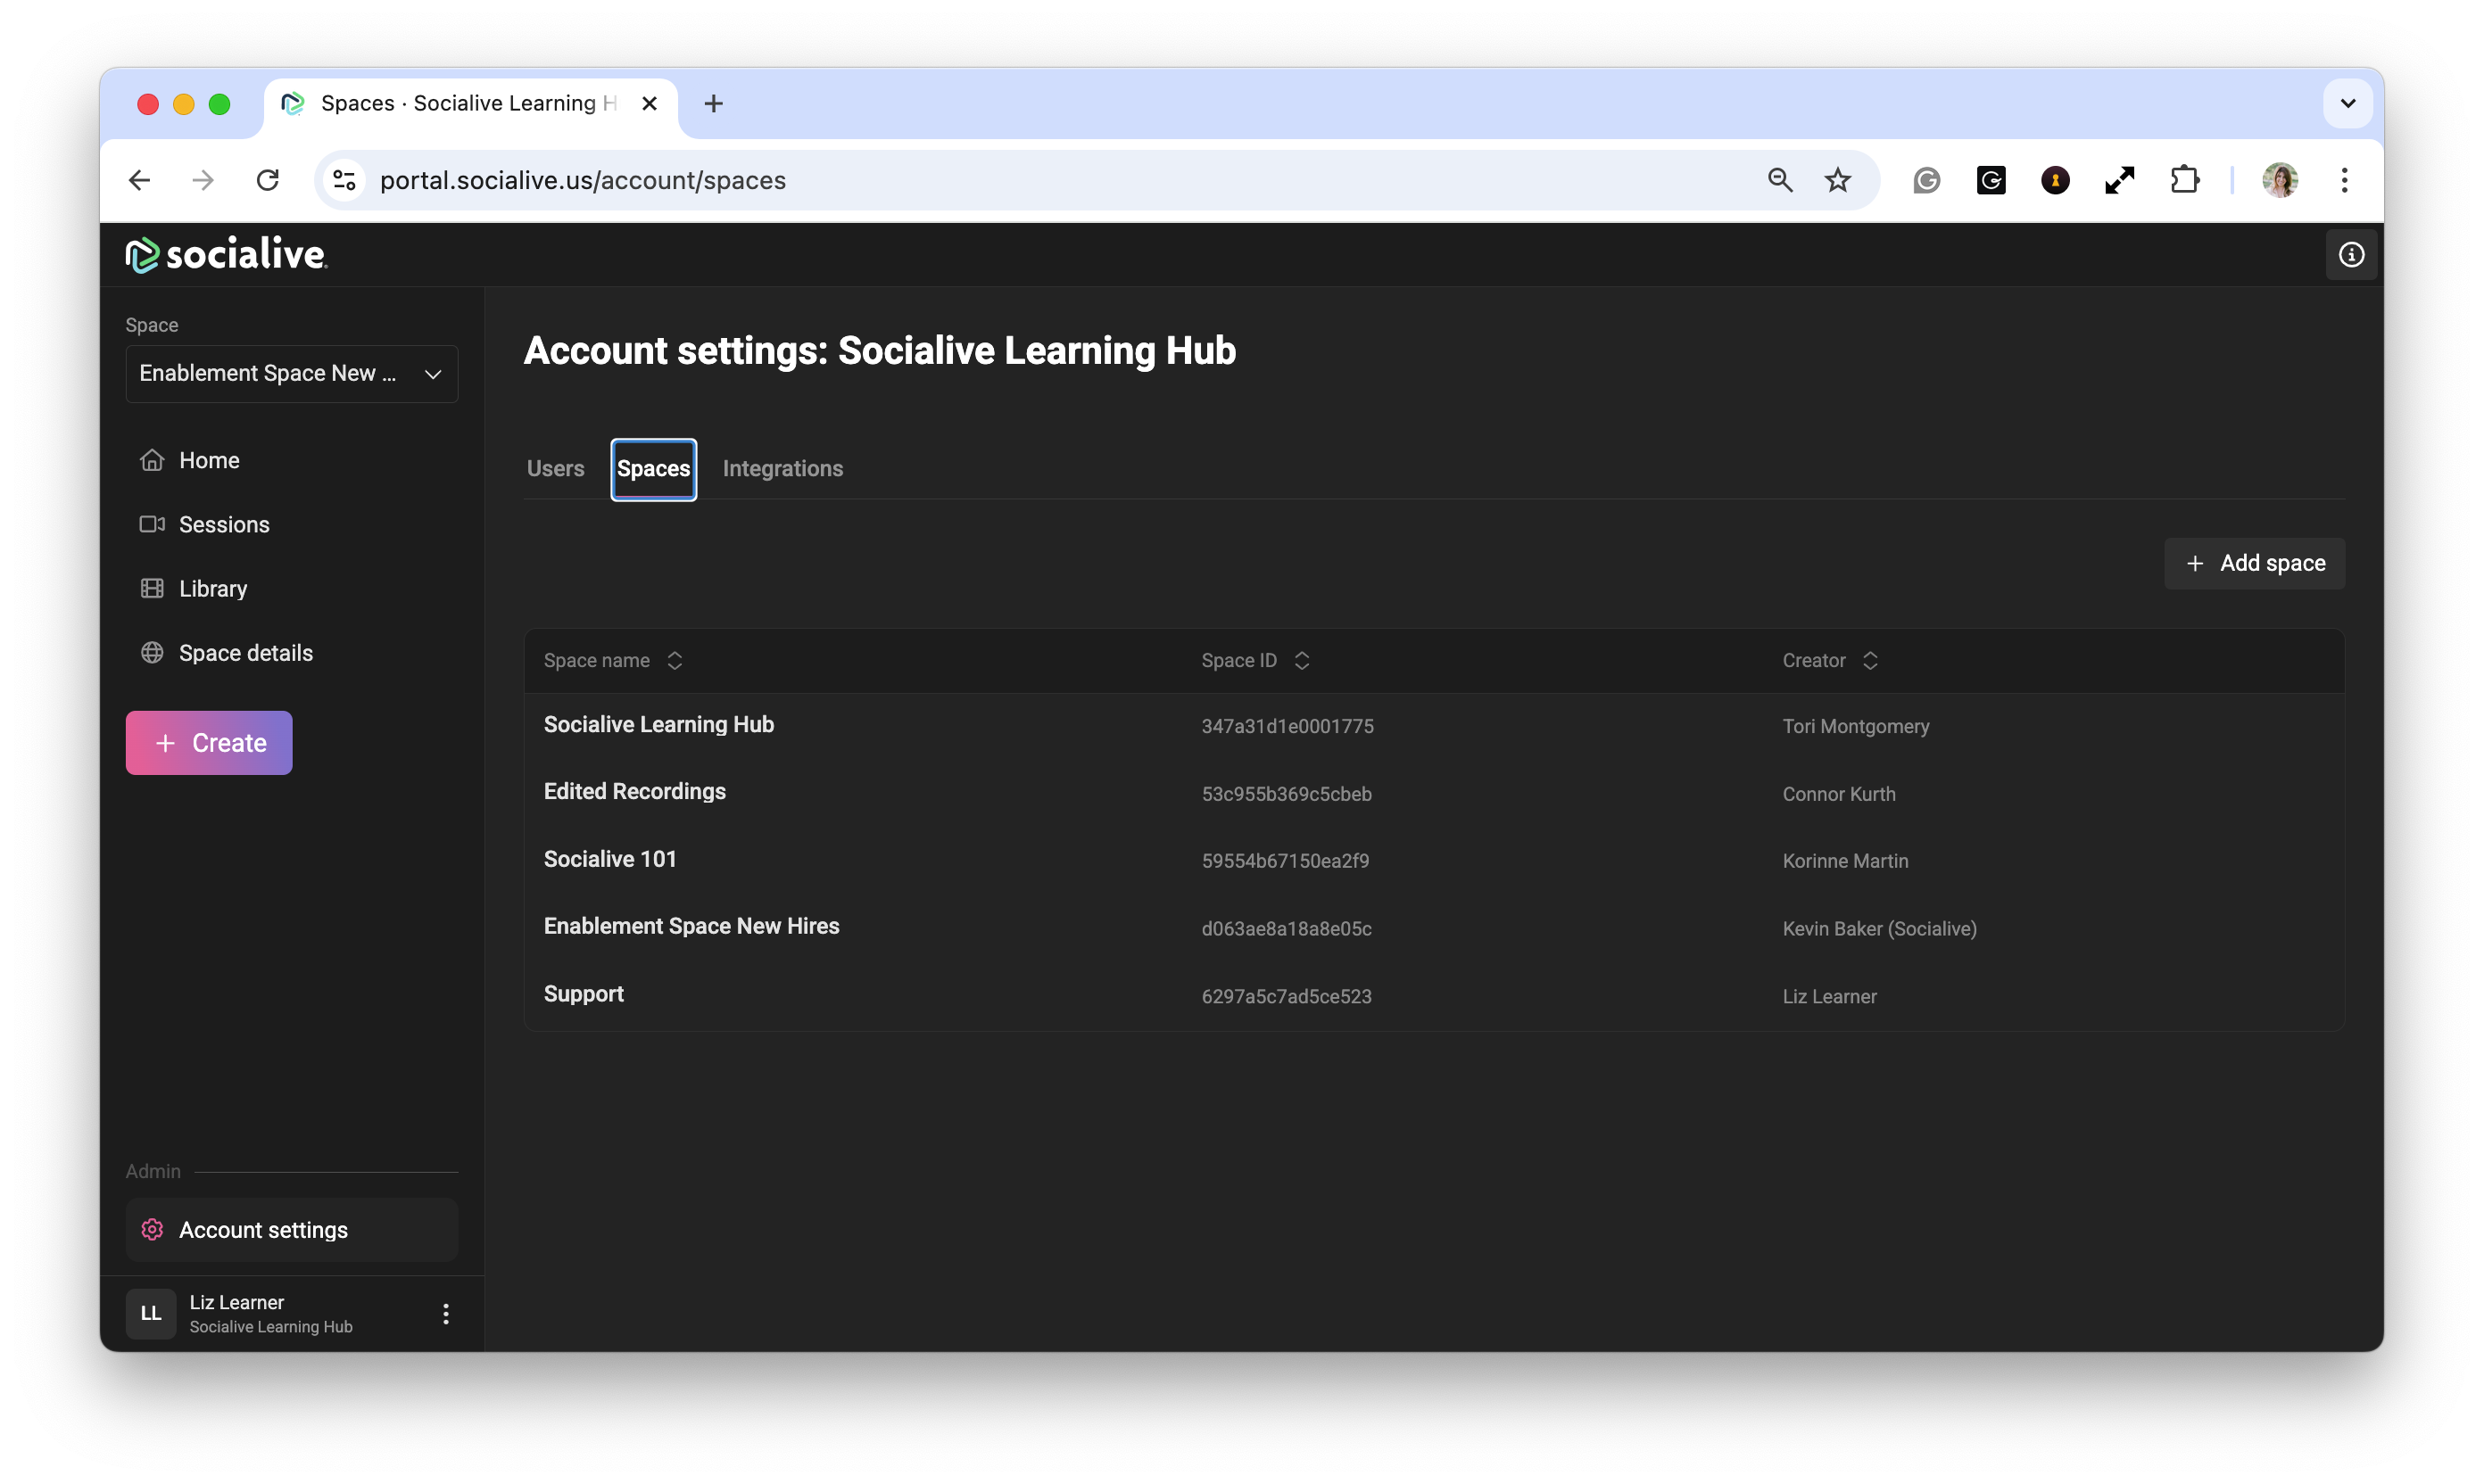This screenshot has width=2484, height=1484.
Task: Switch to the Integrations tab
Action: (782, 468)
